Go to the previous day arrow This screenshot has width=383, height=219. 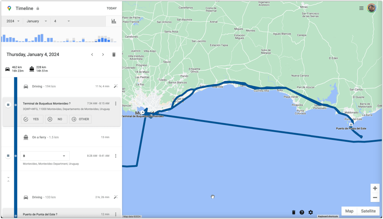tap(92, 54)
